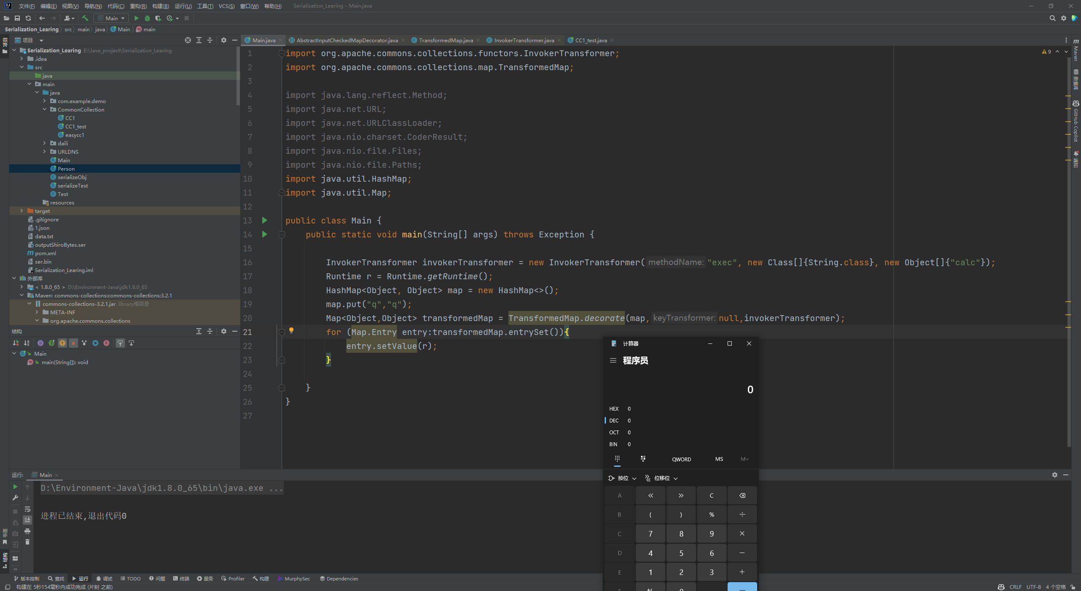Open calculator hamburger navigation menu
Viewport: 1081px width, 591px height.
tap(613, 360)
